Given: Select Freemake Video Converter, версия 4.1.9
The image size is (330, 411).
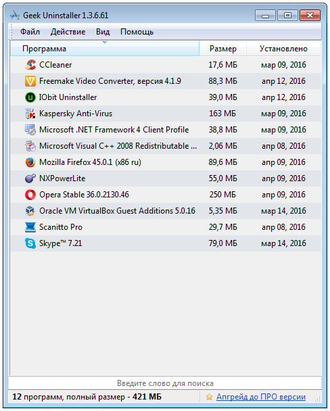Looking at the screenshot, I should tap(110, 81).
